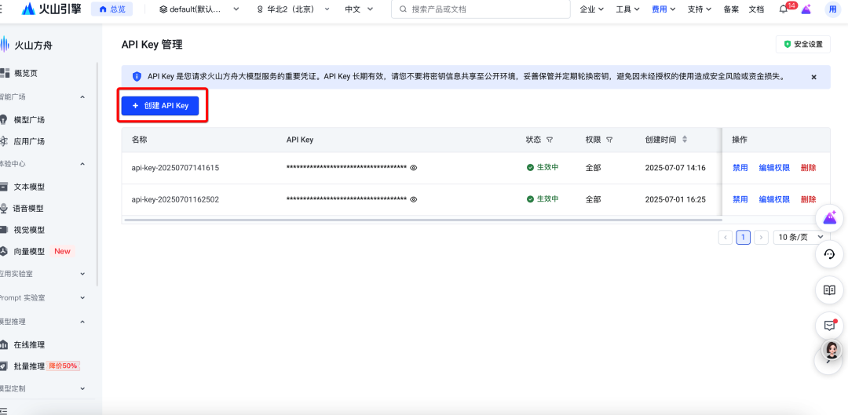
Task: Click the floating customer service headset icon
Action: [x=829, y=254]
